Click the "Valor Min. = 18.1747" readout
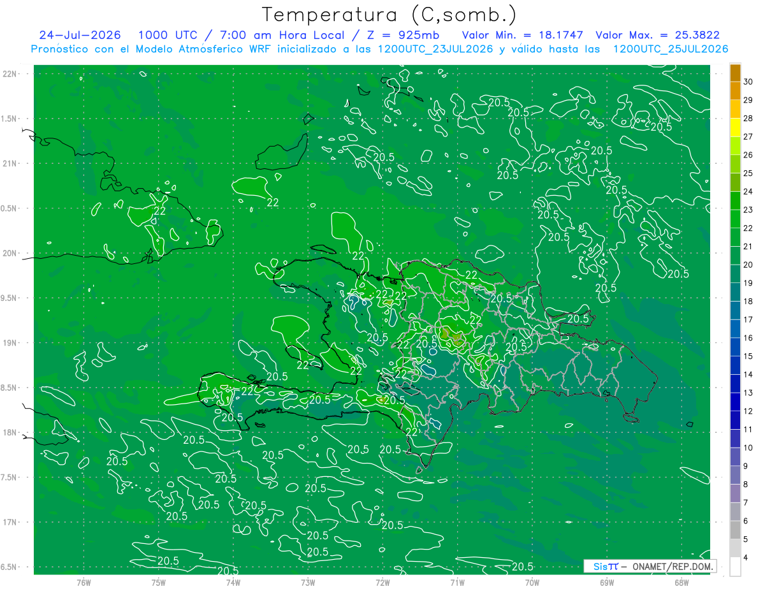 (521, 36)
